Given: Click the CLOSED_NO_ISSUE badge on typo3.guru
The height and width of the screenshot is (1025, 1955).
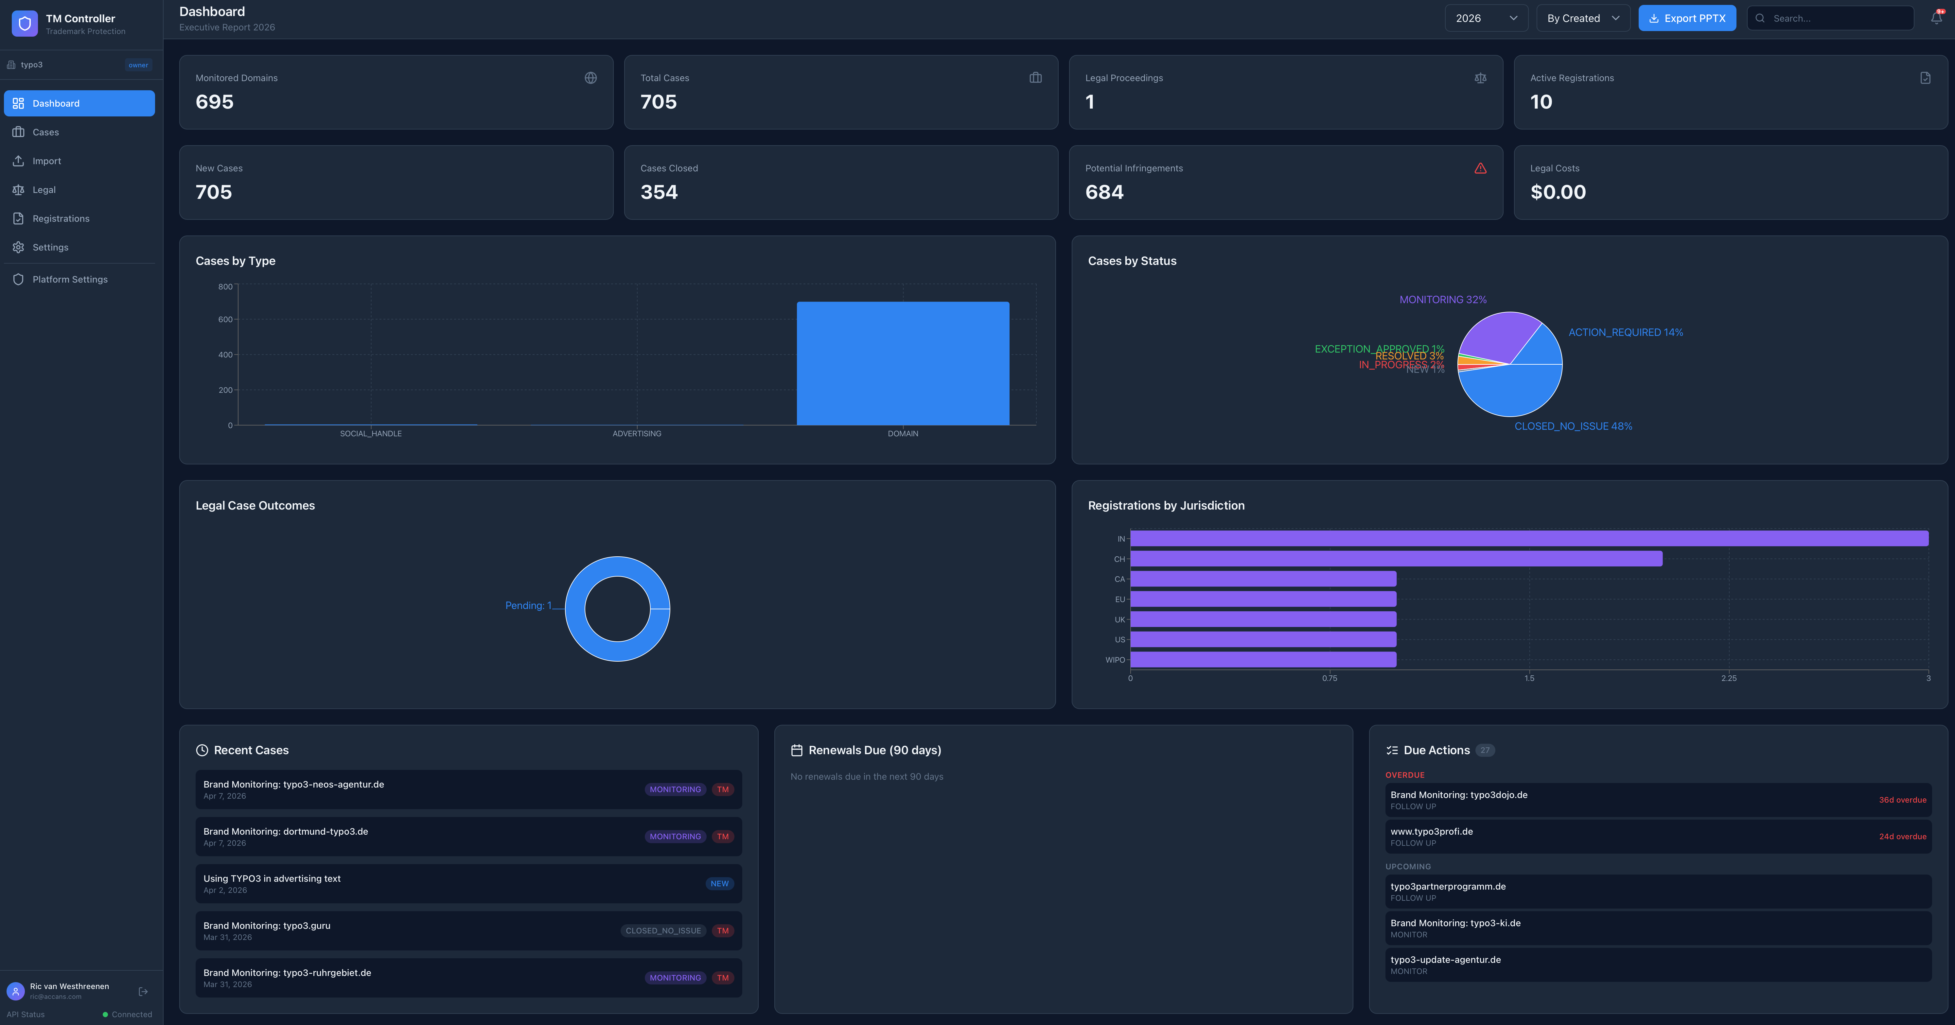Looking at the screenshot, I should [663, 931].
